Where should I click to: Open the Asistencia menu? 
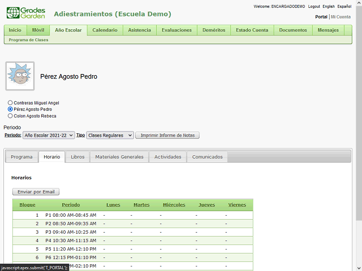[139, 30]
